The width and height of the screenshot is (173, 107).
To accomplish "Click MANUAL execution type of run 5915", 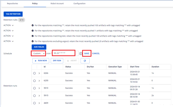I will 112,95.
